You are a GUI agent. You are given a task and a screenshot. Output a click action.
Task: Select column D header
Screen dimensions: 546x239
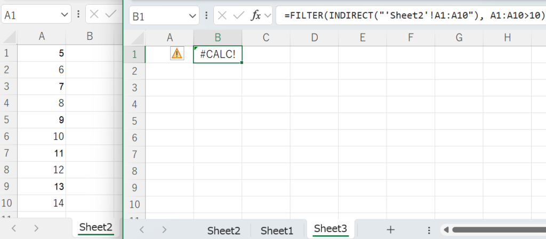click(x=314, y=37)
